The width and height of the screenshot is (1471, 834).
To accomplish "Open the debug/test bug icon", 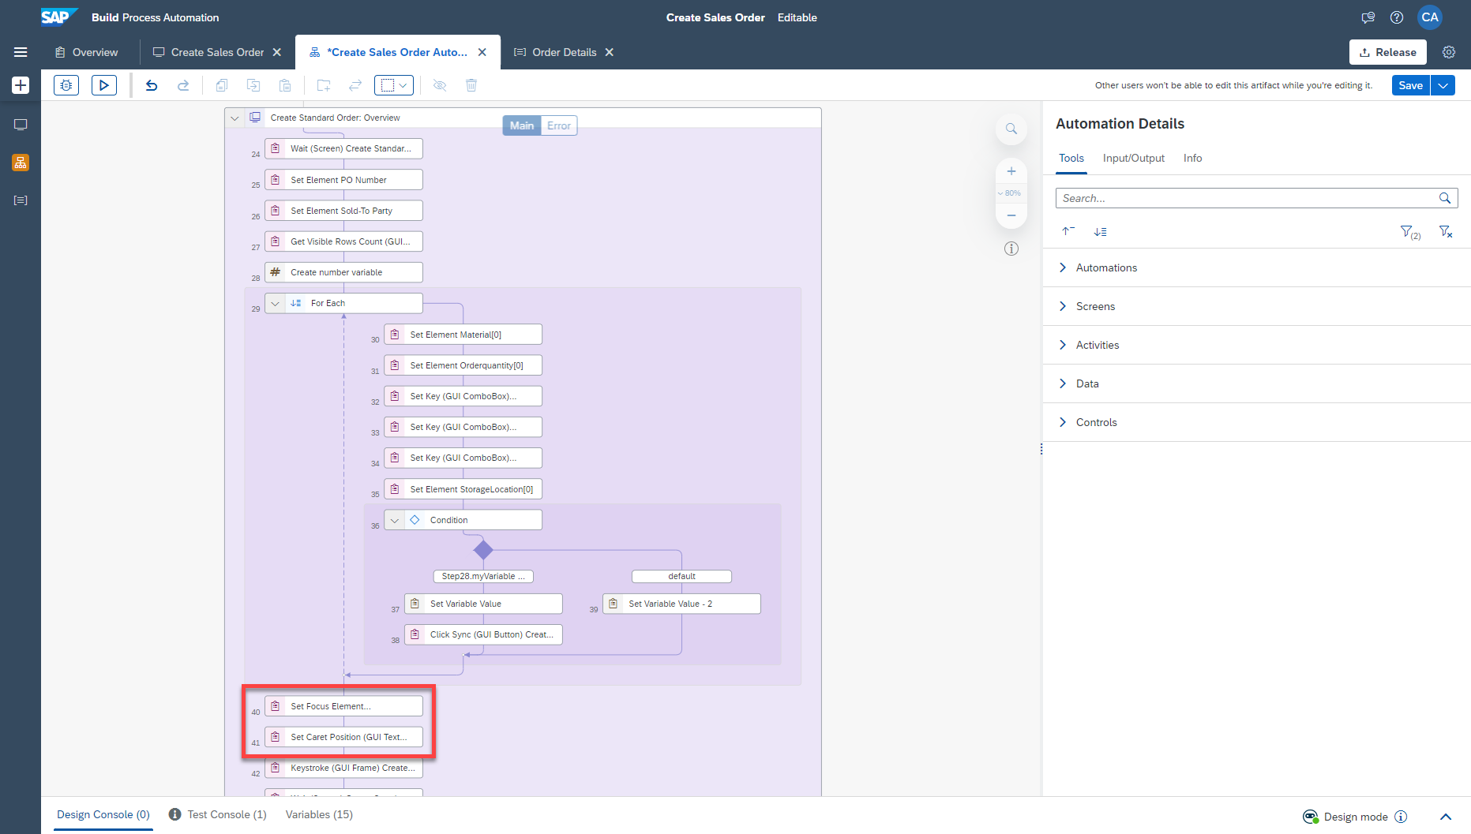I will tap(66, 85).
